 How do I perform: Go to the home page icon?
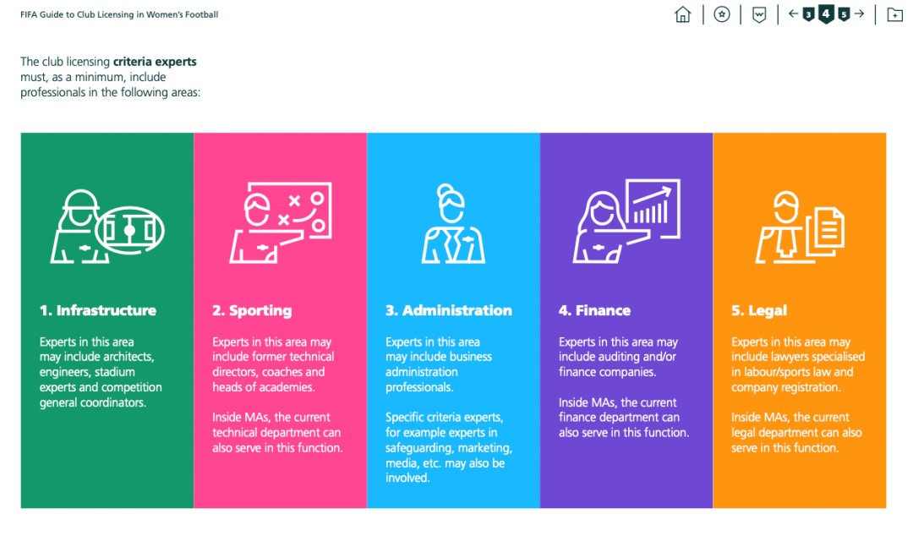(683, 14)
